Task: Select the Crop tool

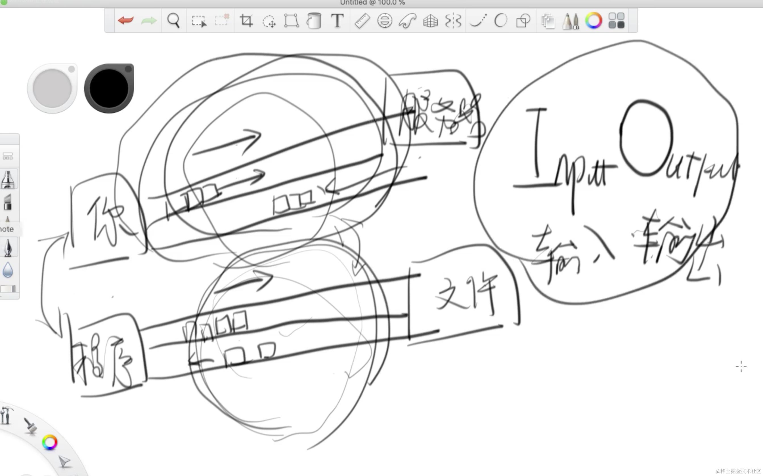Action: (x=246, y=21)
